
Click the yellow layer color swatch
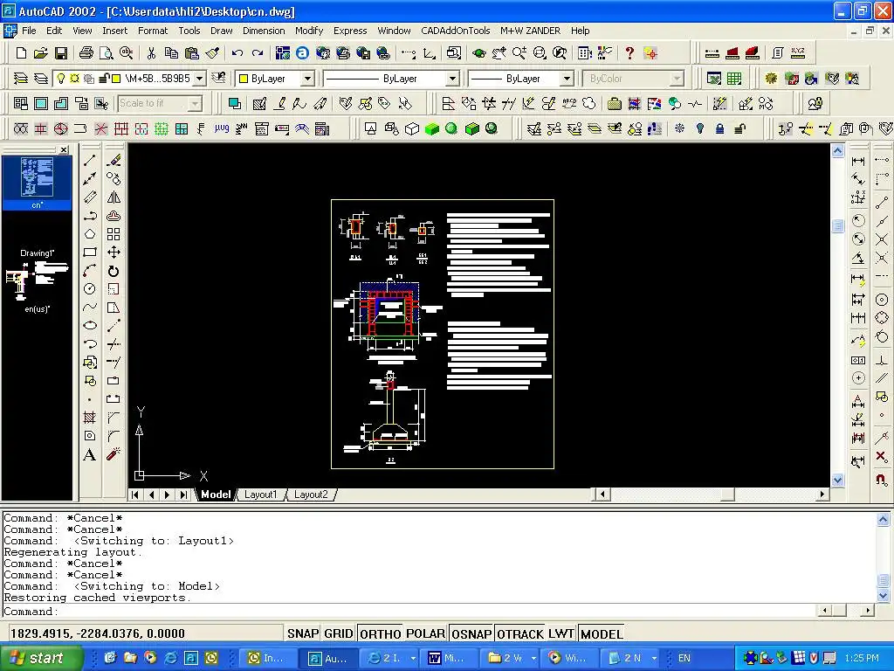pos(116,79)
